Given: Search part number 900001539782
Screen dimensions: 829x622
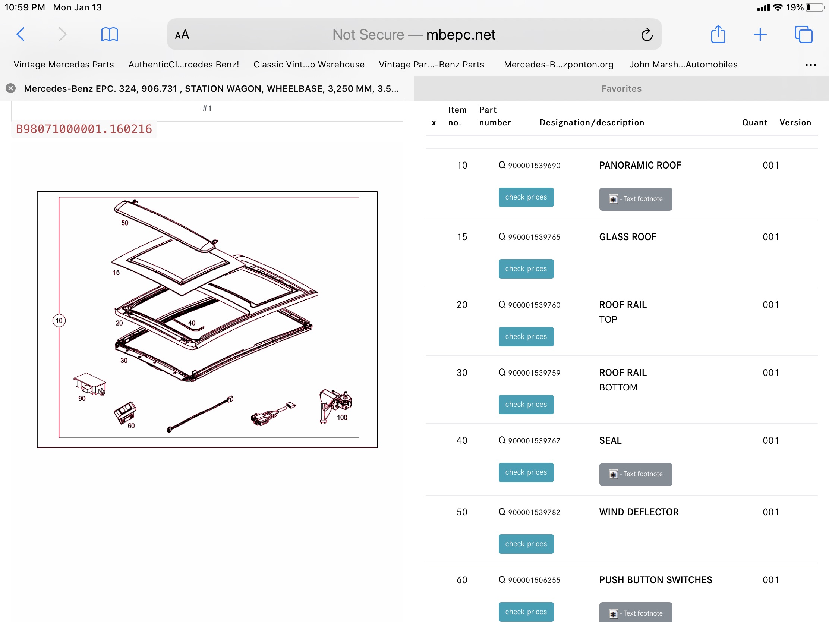Looking at the screenshot, I should (530, 512).
